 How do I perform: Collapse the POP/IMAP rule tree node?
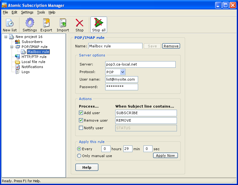(12, 47)
